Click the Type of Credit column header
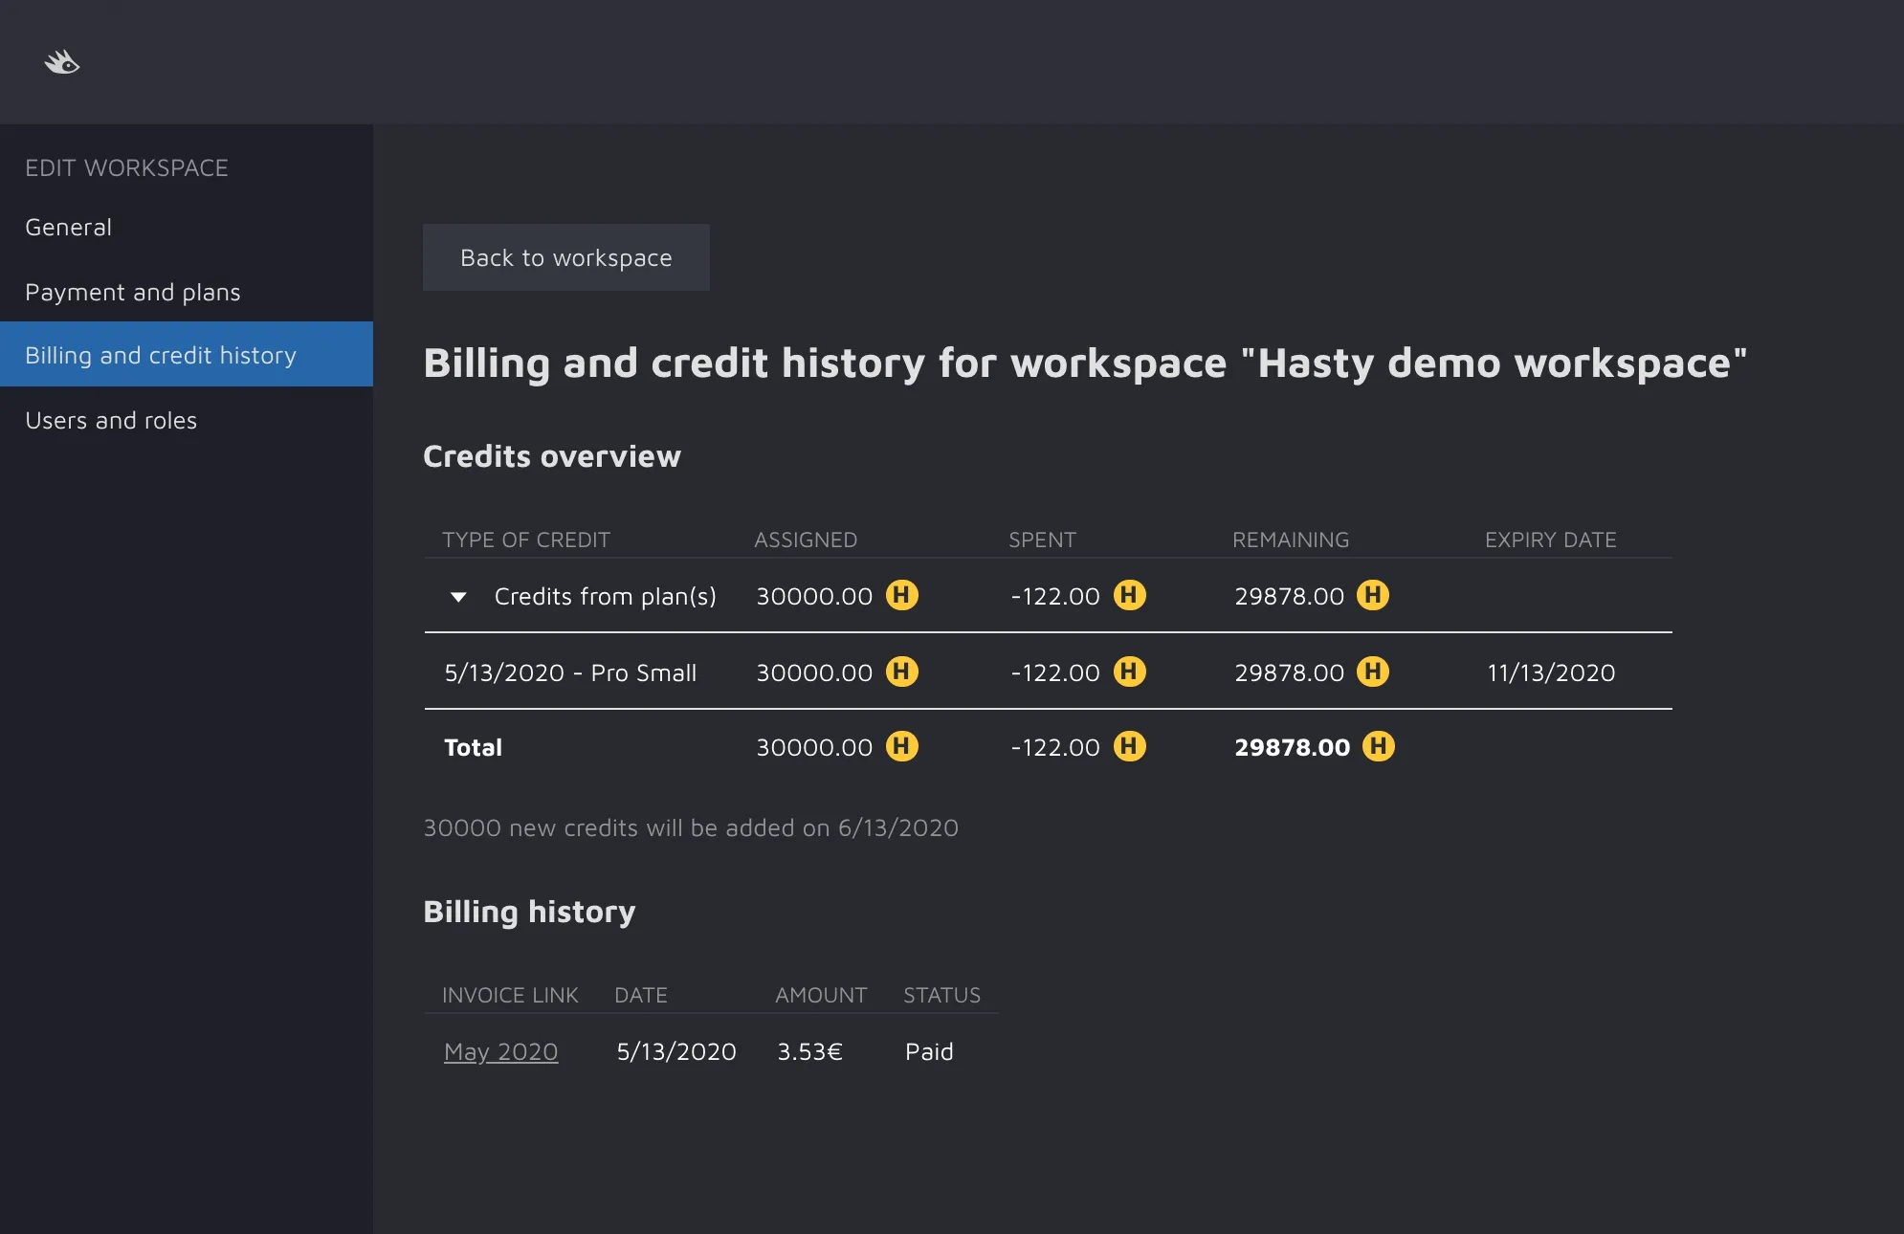This screenshot has width=1904, height=1234. tap(525, 540)
